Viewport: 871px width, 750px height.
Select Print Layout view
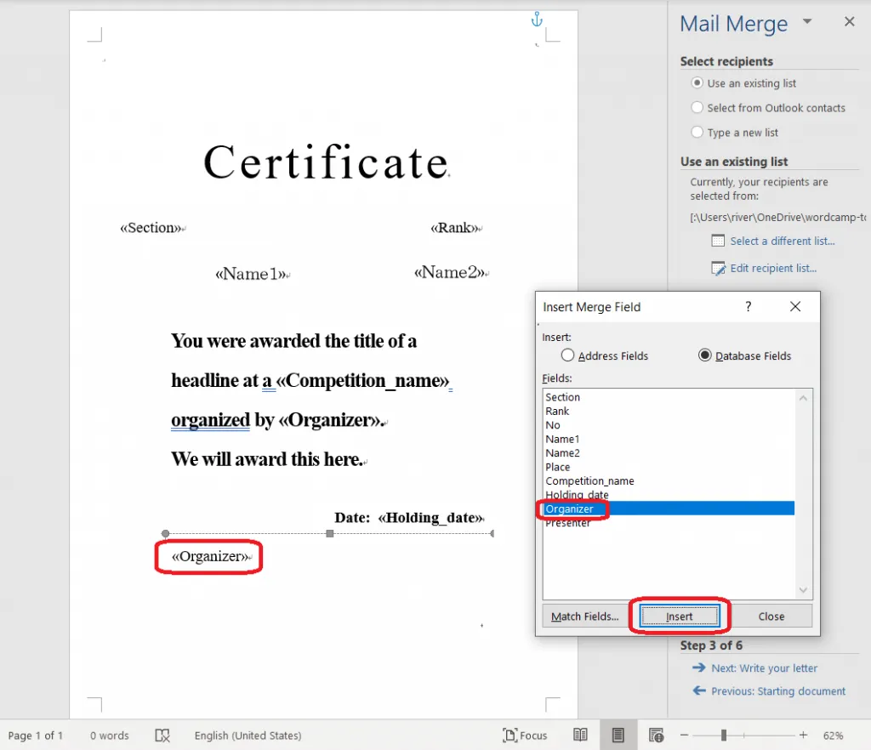click(x=618, y=736)
